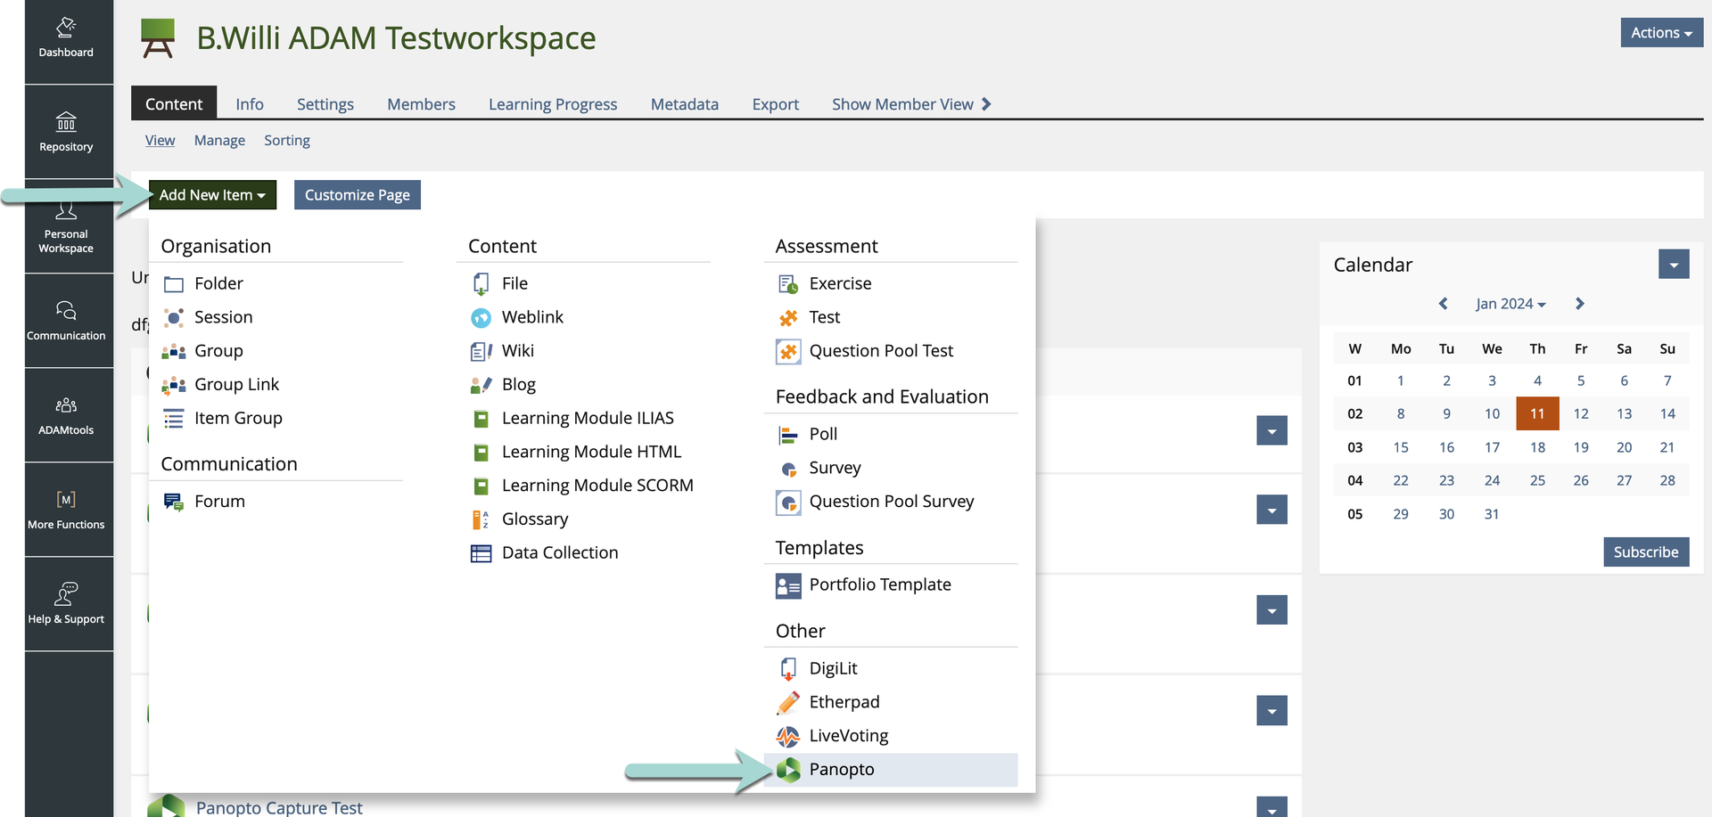This screenshot has height=817, width=1712.
Task: Open the Dashboard sidebar icon
Action: tap(66, 38)
